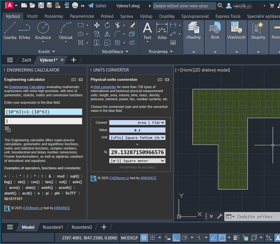Click the Sdílet share button
Screen dimensions: 280x244
[x=97, y=6]
